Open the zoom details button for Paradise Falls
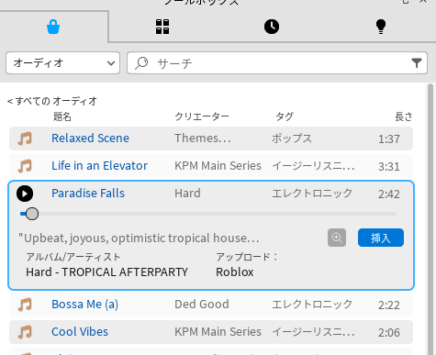Screen dimensions: 436x355 tap(337, 238)
